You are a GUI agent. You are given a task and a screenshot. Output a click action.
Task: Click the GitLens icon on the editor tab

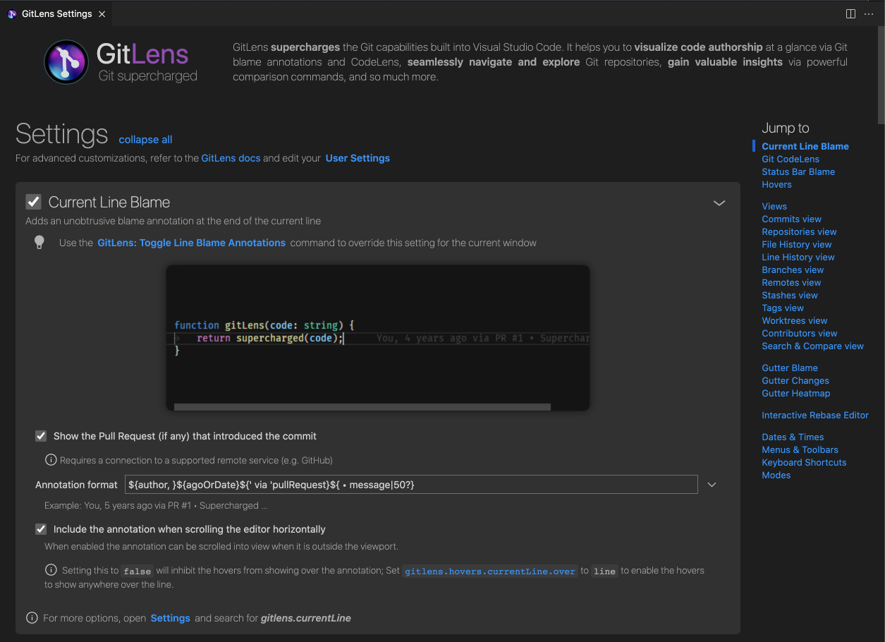[11, 13]
